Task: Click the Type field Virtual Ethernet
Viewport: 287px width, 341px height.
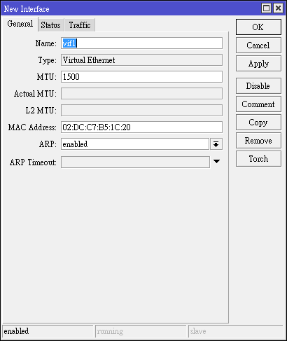Action: tap(141, 60)
